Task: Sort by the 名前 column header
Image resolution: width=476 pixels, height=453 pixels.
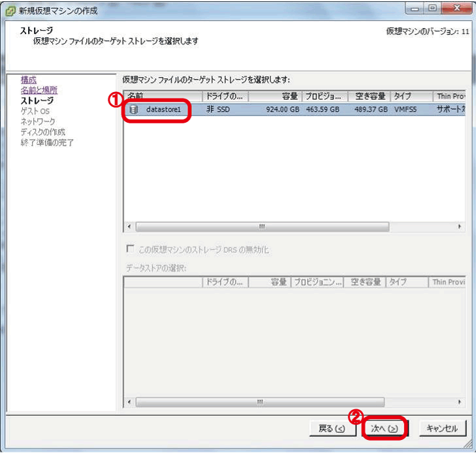Action: click(163, 96)
